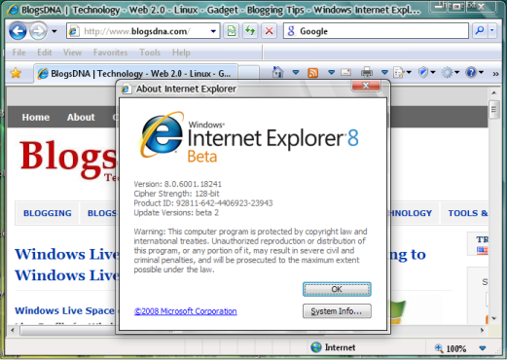507x360 pixels.
Task: Open the Safety shield dropdown menu
Action: [x=426, y=72]
